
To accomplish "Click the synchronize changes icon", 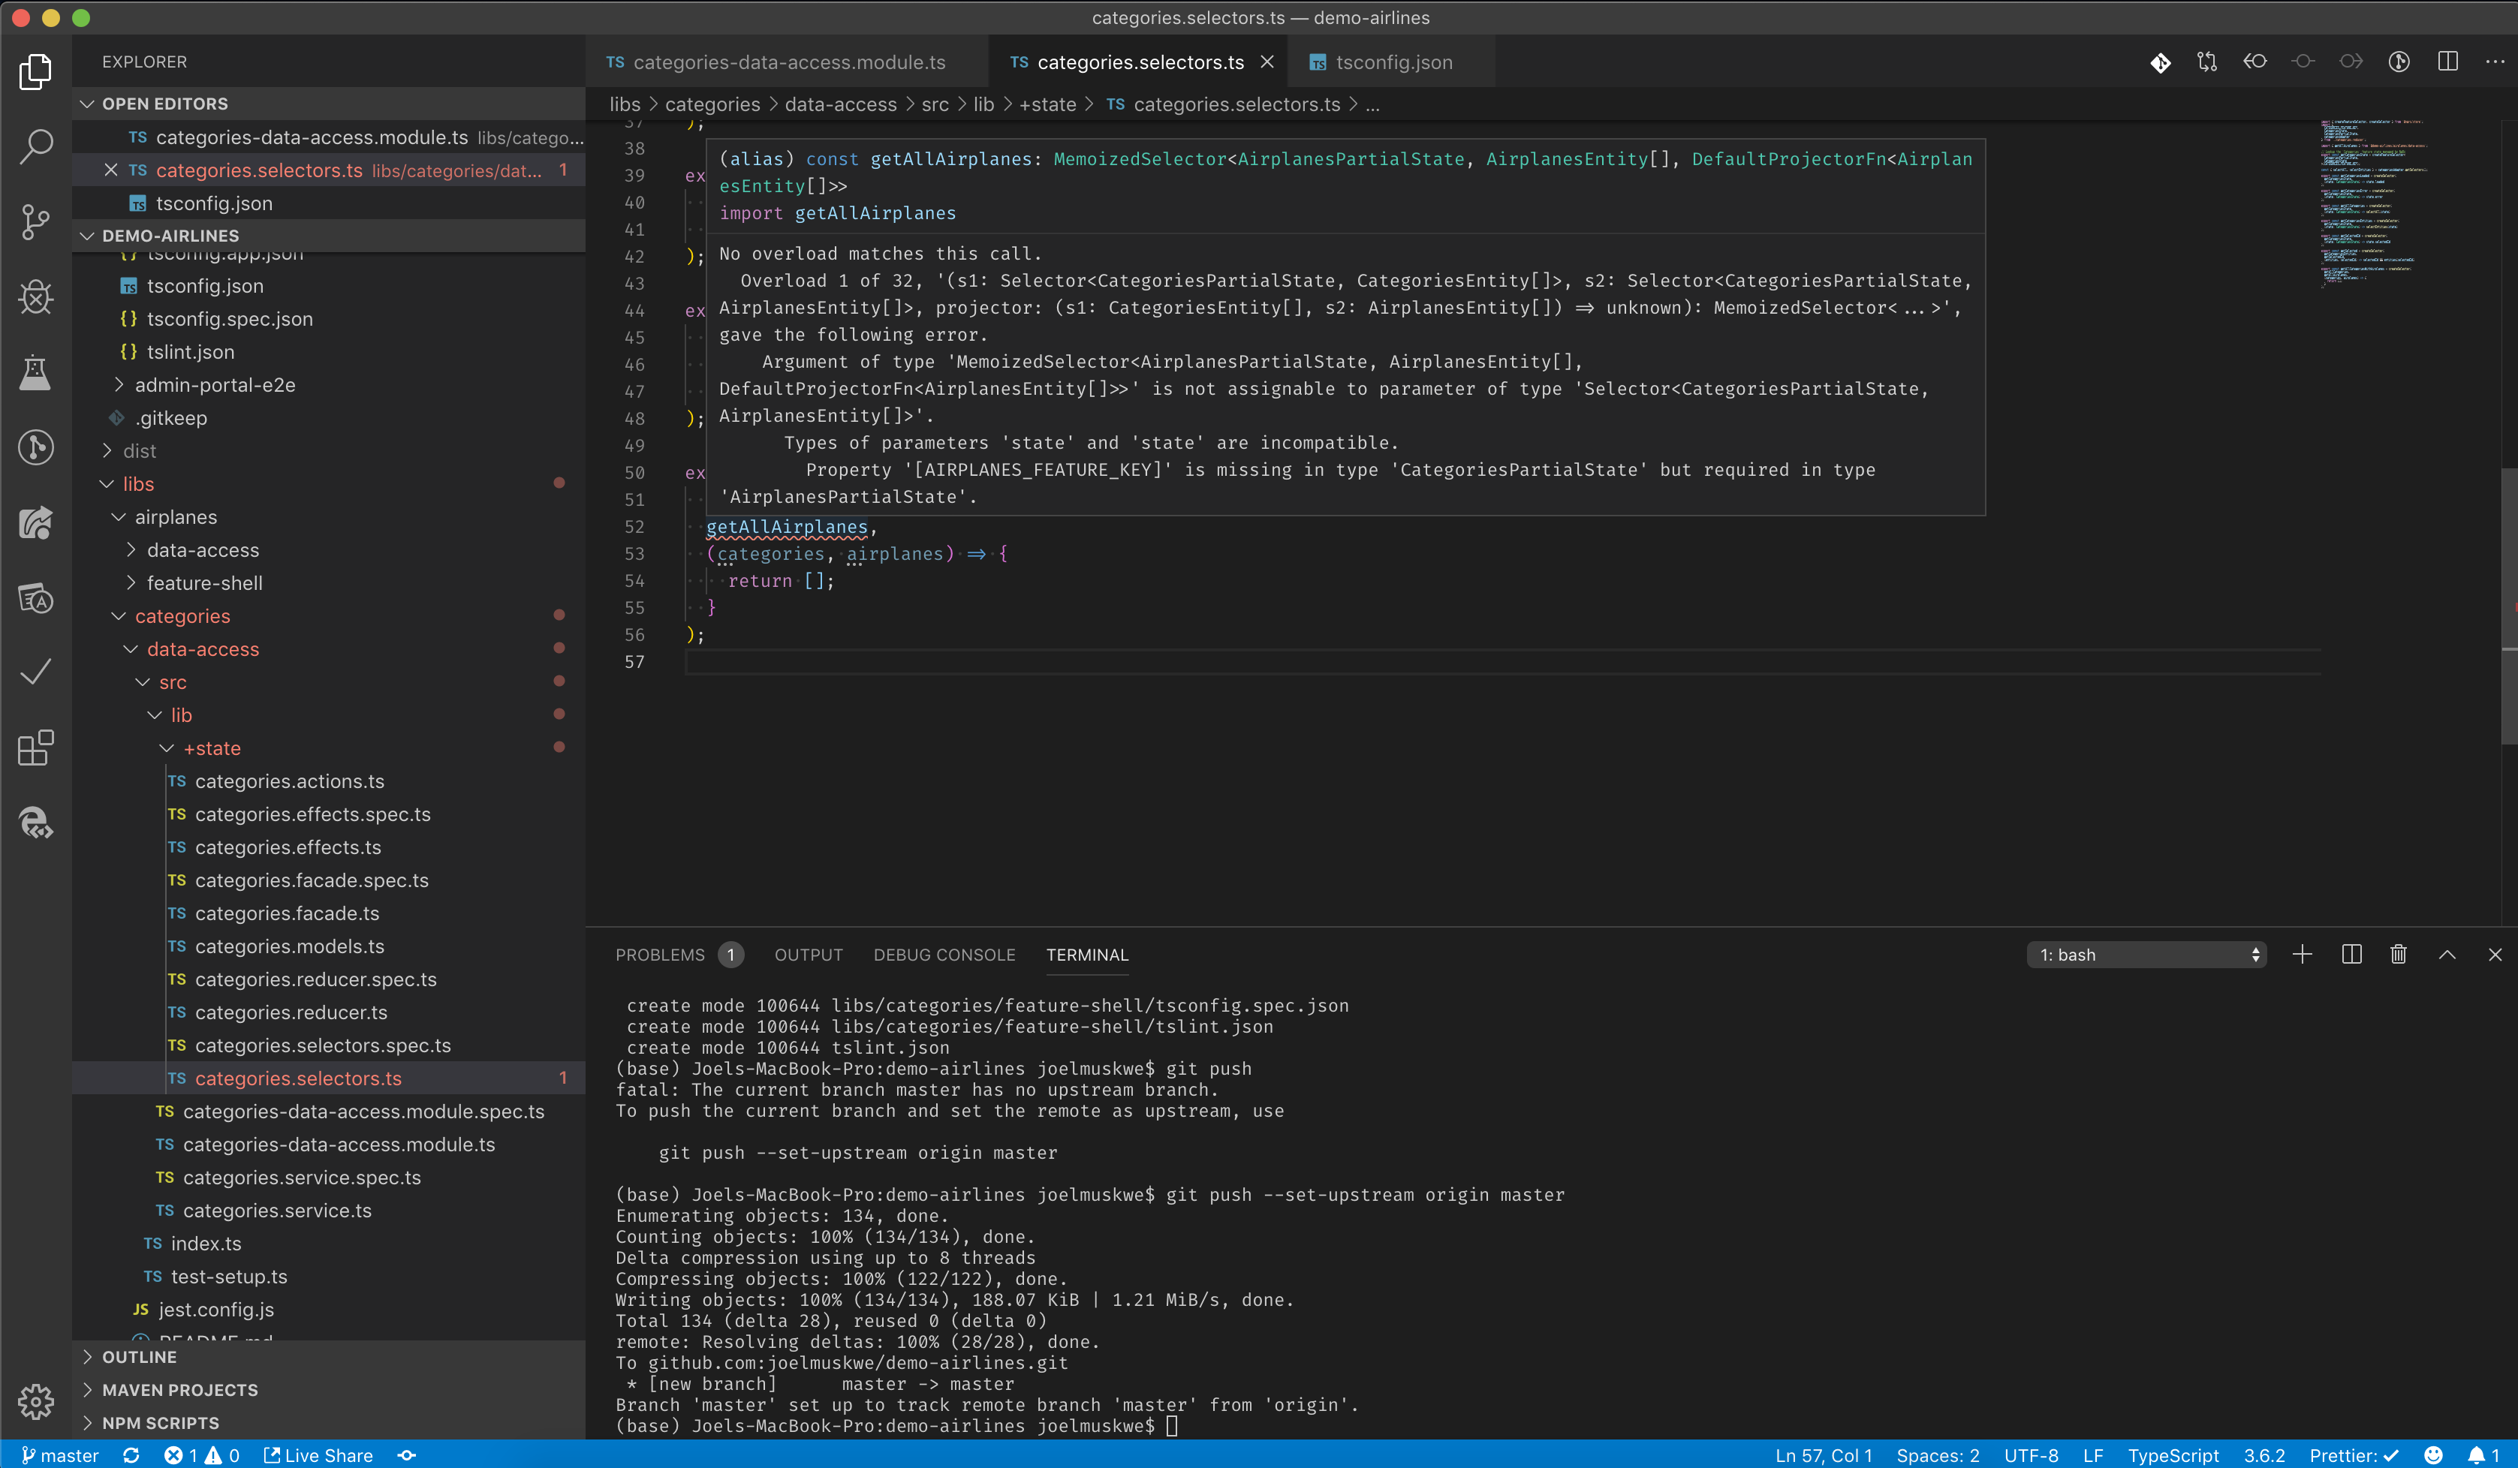I will (x=131, y=1455).
